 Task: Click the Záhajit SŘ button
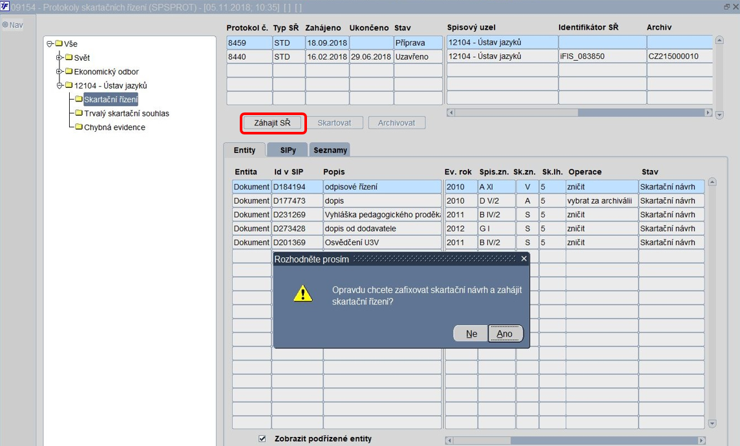point(272,123)
